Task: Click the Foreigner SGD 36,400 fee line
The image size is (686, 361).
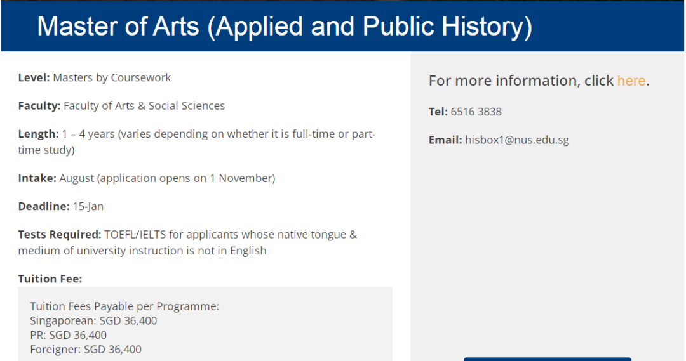Action: (86, 350)
